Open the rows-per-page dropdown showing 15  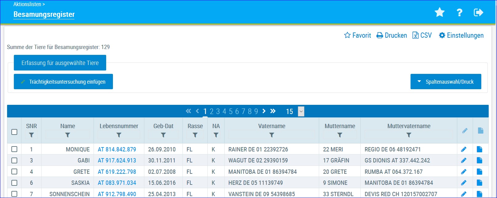(x=301, y=111)
